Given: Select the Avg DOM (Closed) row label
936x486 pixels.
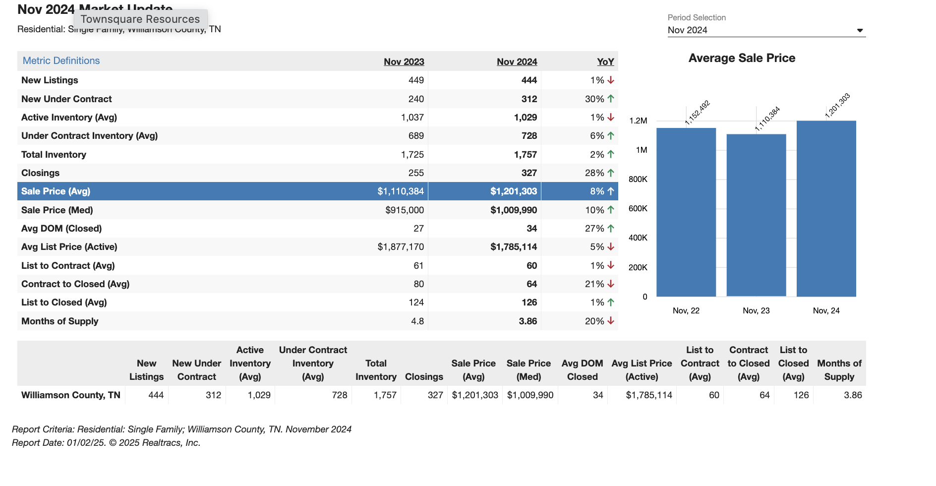Looking at the screenshot, I should click(x=61, y=229).
